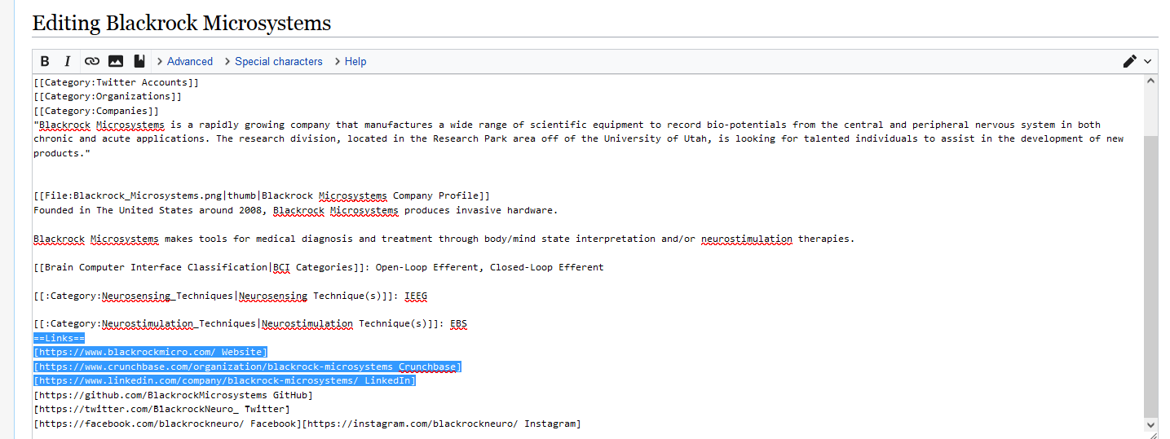The width and height of the screenshot is (1170, 439).
Task: Click the Facebook URL text
Action: tap(167, 424)
